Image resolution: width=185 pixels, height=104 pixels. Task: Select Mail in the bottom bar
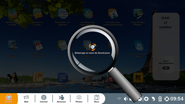point(26,99)
